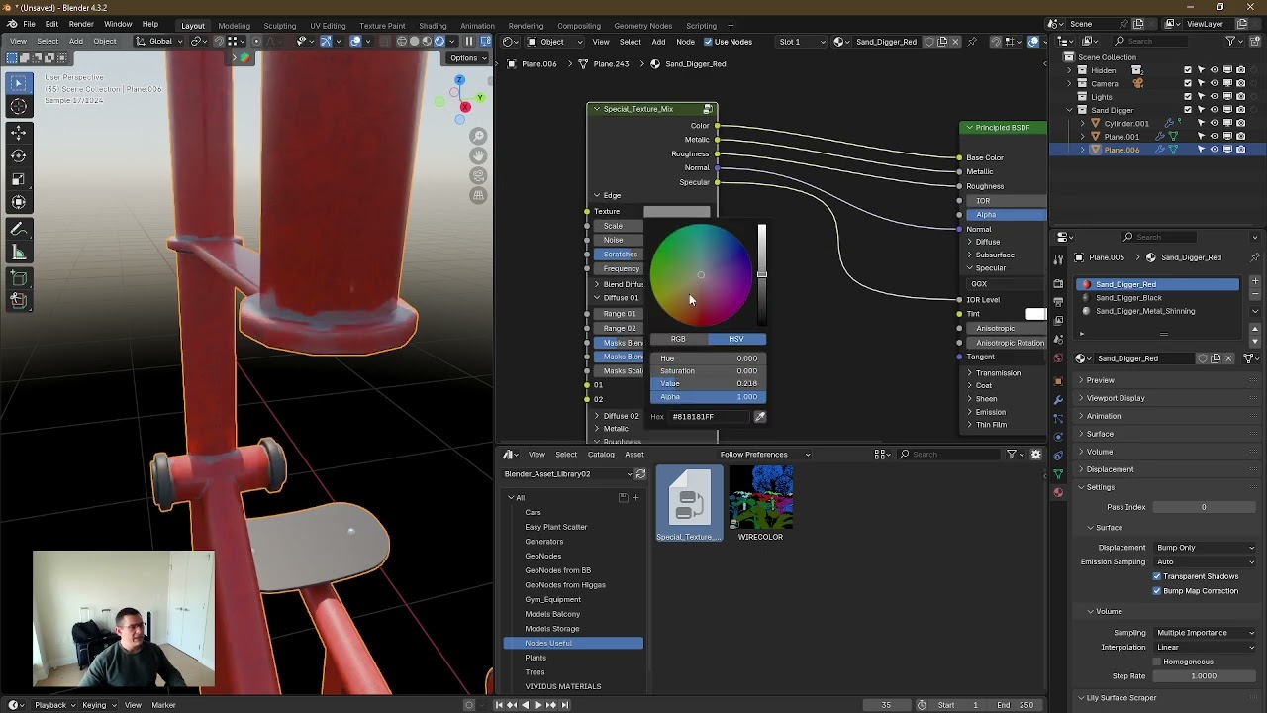Switch color picker to RGB mode

click(x=678, y=339)
